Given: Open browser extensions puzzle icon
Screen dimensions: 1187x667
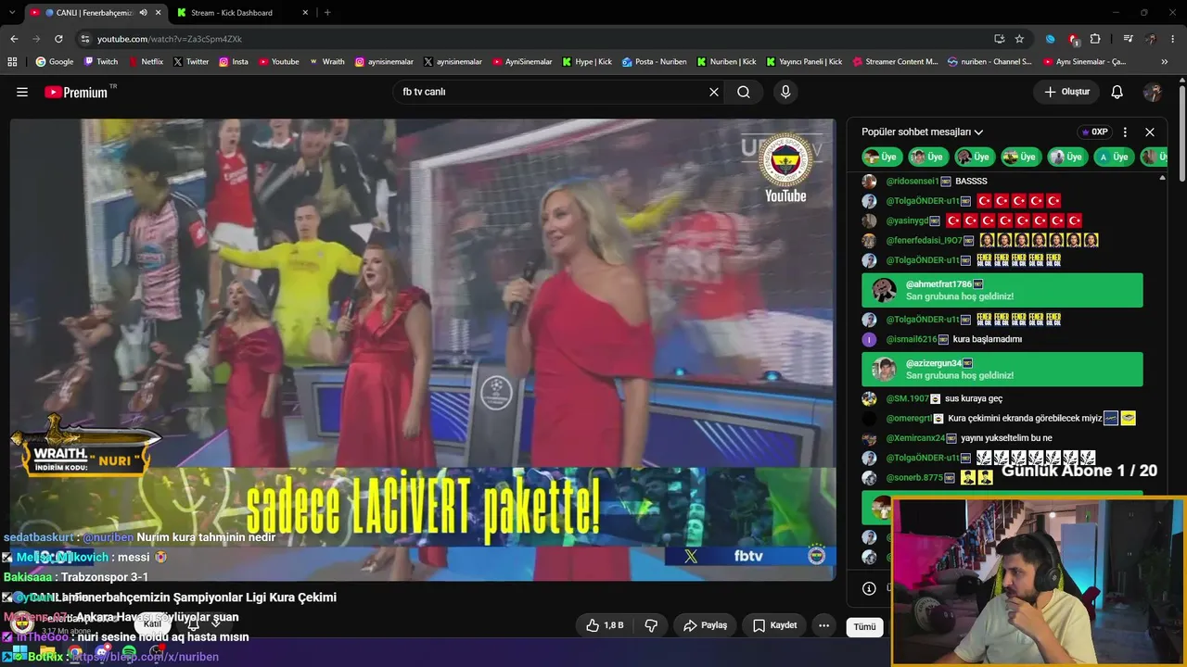Looking at the screenshot, I should (x=1095, y=39).
